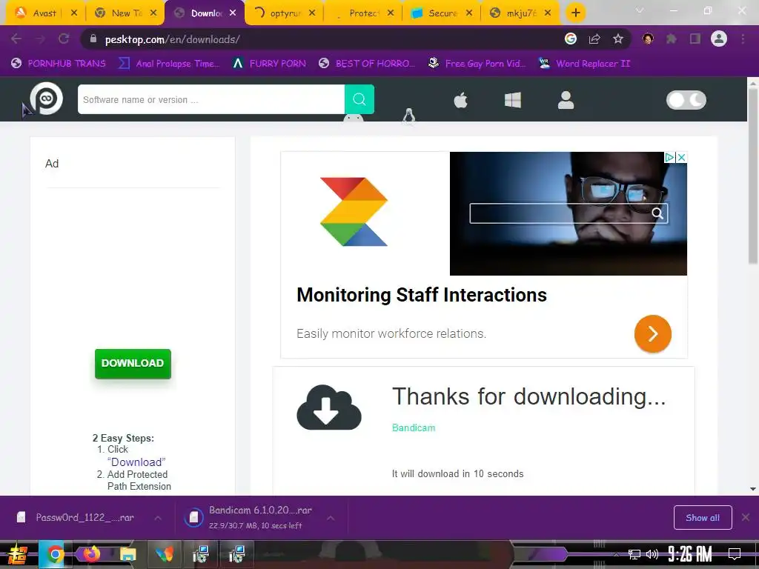Open the BEST OF HORRO... bookmark

[x=367, y=64]
